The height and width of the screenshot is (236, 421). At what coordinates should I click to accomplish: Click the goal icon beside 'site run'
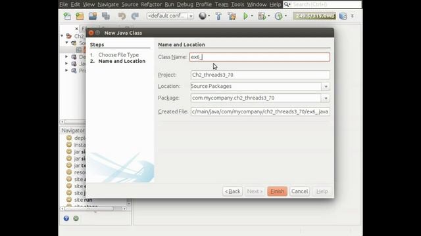tap(69, 199)
